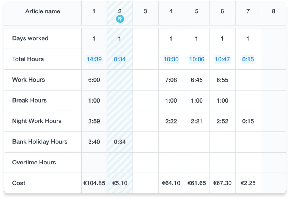Select the Overtime Hours row label
The image size is (290, 200).
(34, 162)
